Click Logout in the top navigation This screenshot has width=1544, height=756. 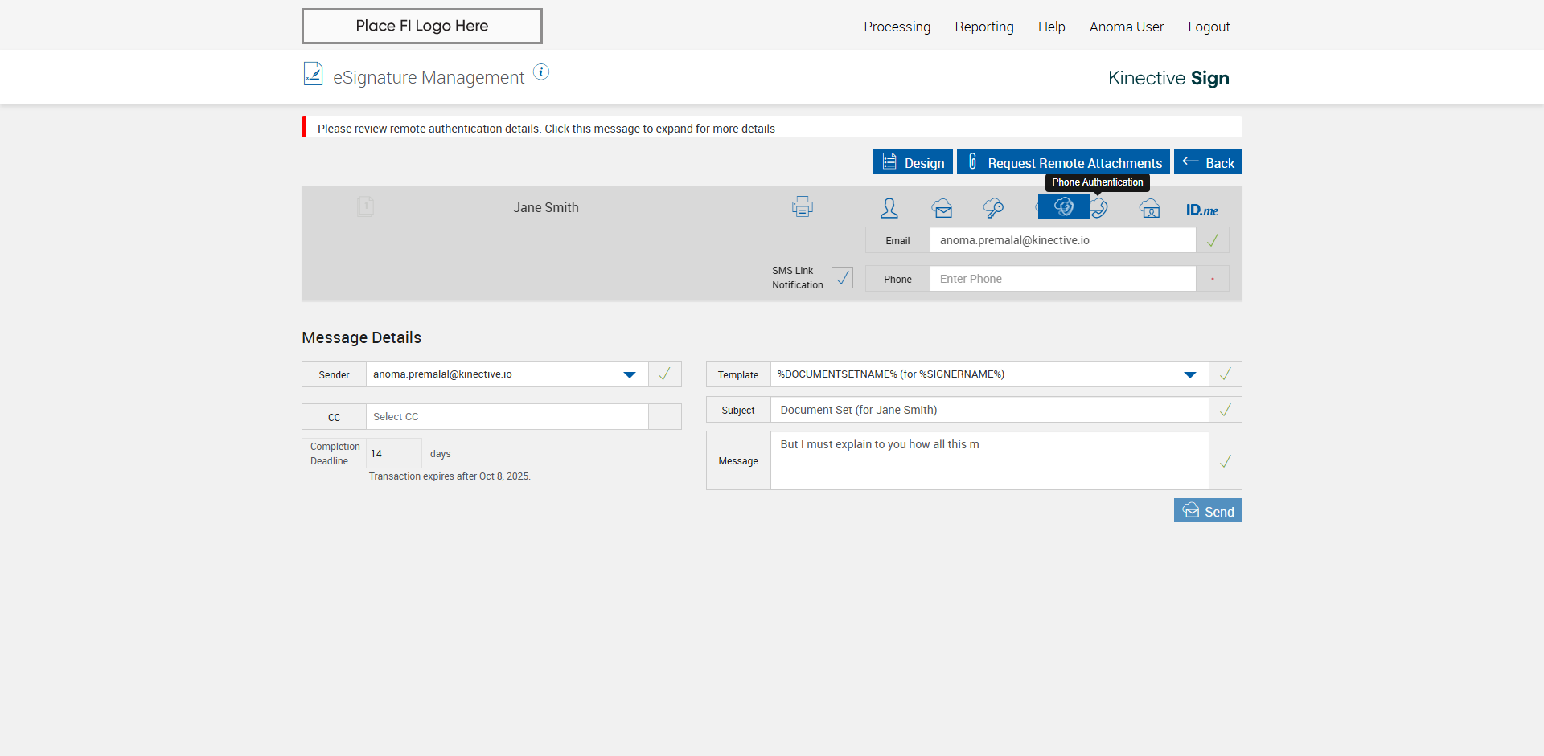tap(1209, 27)
